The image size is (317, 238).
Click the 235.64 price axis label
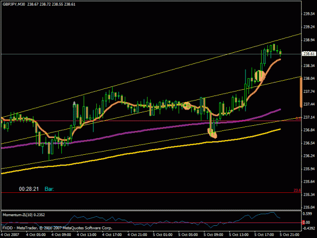point(309,182)
